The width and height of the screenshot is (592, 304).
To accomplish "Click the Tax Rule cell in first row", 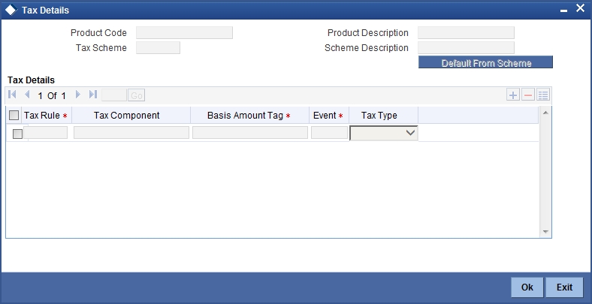I will point(46,133).
